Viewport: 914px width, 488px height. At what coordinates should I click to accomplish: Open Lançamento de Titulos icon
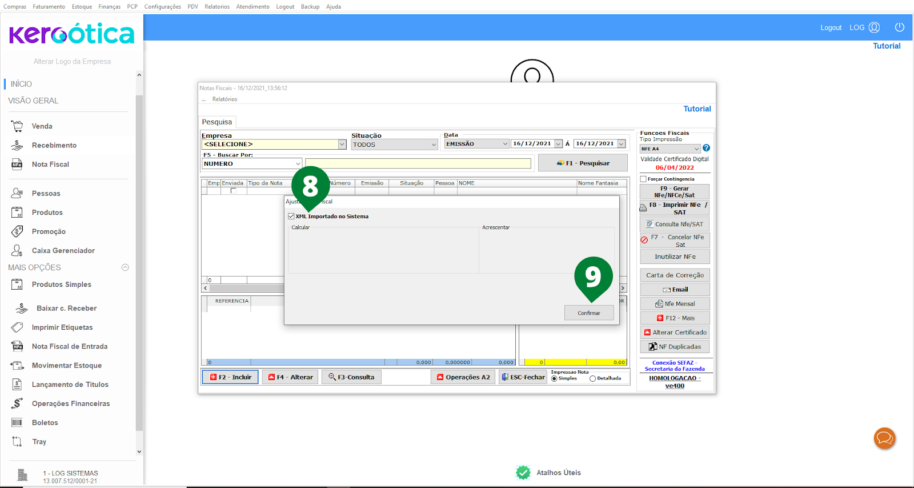pos(17,385)
